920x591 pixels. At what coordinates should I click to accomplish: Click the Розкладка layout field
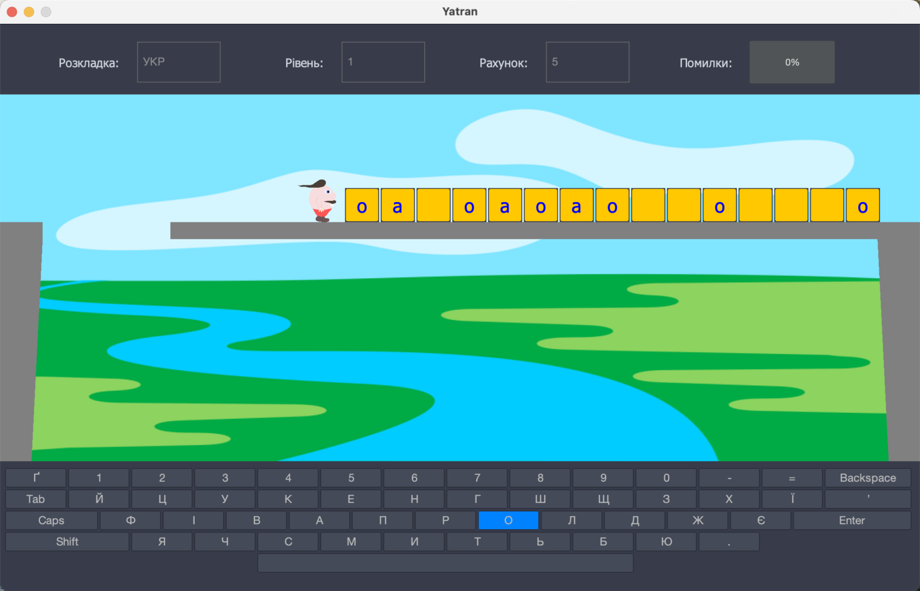(178, 62)
